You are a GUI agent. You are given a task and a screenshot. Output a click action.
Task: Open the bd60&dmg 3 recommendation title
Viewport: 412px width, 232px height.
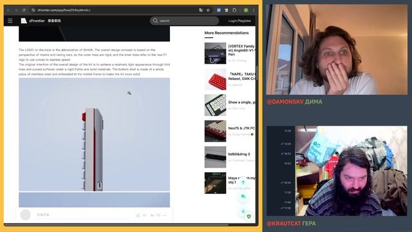click(239, 154)
